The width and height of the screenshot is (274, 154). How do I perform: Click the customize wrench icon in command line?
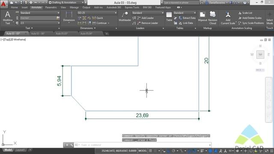[x=71, y=145]
